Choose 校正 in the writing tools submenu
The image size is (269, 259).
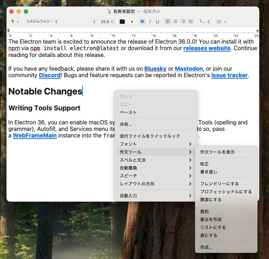pos(226,164)
